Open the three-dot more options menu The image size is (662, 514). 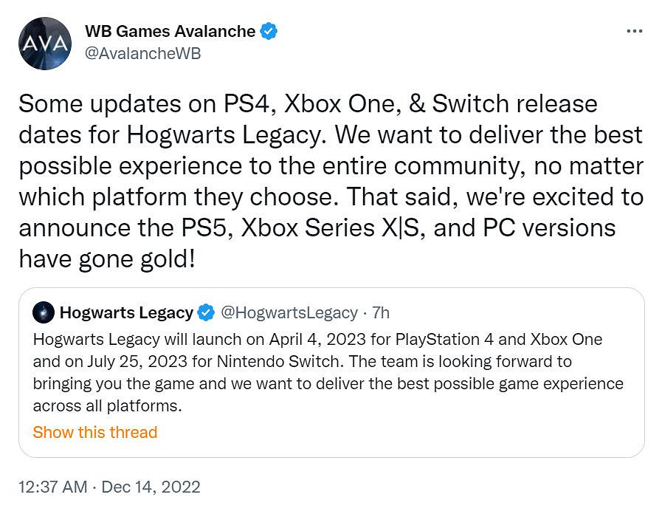634,32
